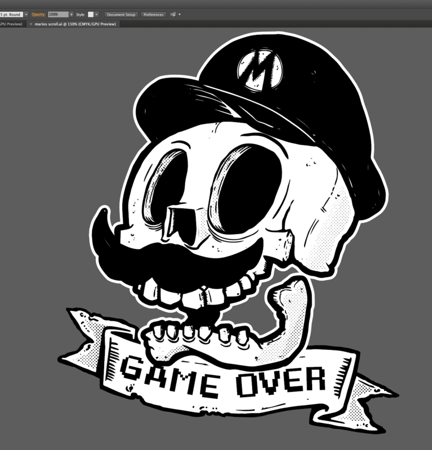Click the graphic Style swatch
432x450 pixels.
pyautogui.click(x=91, y=15)
